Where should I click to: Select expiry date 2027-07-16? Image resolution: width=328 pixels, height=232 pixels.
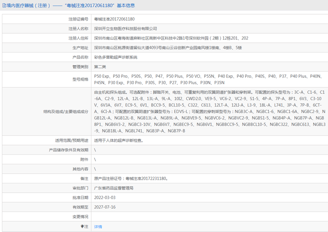[105, 207]
